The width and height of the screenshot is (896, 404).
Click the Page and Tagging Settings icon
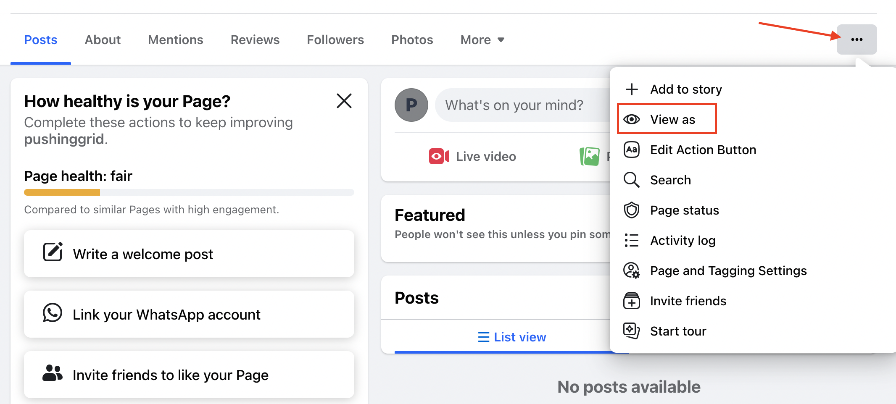coord(631,270)
